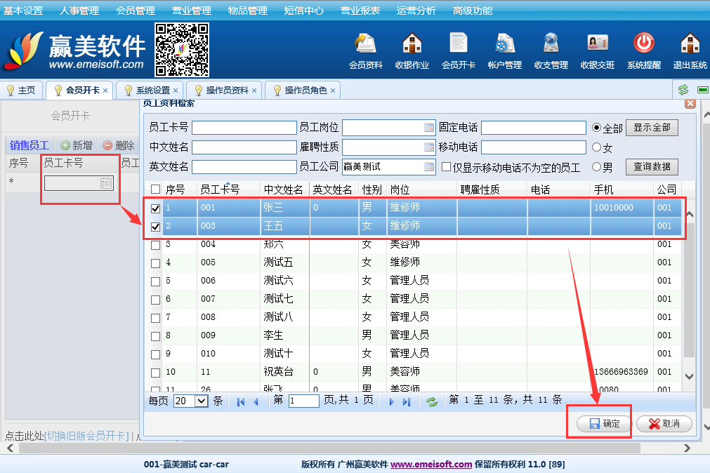Screen dimensions: 710x473
Task: Uncheck the checkbox for employee 张三
Action: [x=156, y=208]
